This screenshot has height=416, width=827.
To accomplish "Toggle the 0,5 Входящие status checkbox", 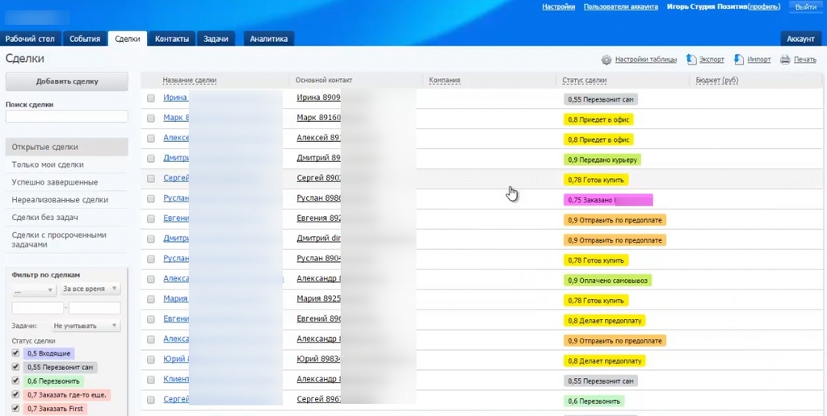I will (x=15, y=353).
